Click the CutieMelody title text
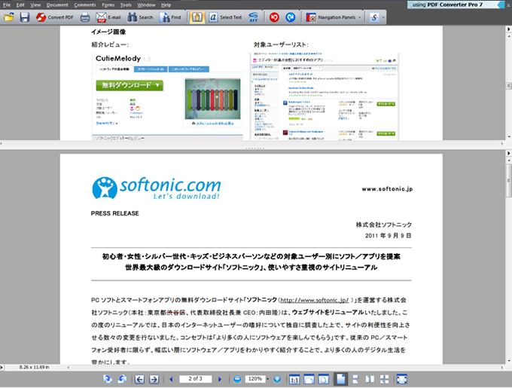Image resolution: width=512 pixels, height=388 pixels. point(118,59)
